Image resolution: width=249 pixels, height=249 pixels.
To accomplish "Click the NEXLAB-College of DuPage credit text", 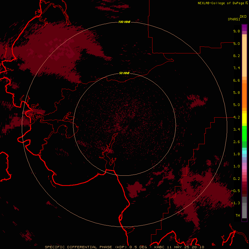I will click(221, 3).
